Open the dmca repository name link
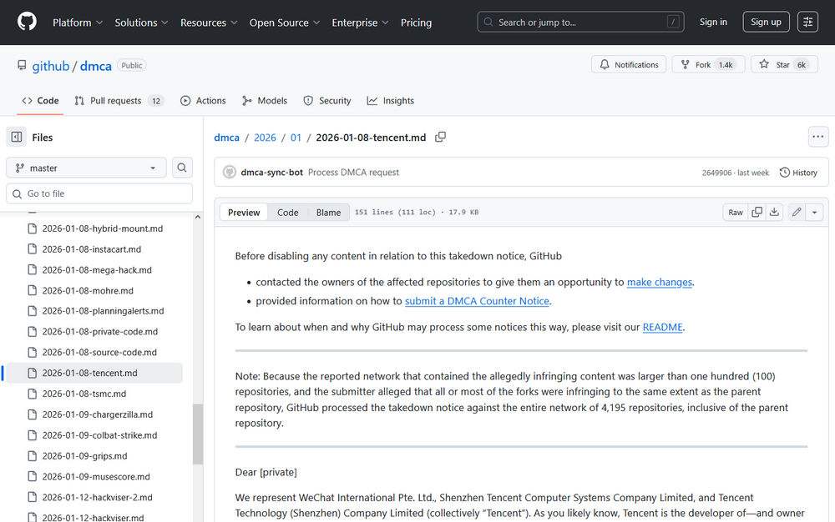835x522 pixels. [x=96, y=66]
